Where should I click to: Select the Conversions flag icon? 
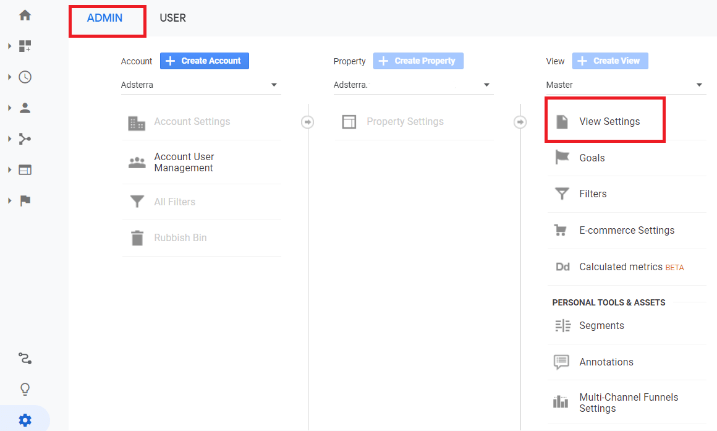(x=24, y=200)
